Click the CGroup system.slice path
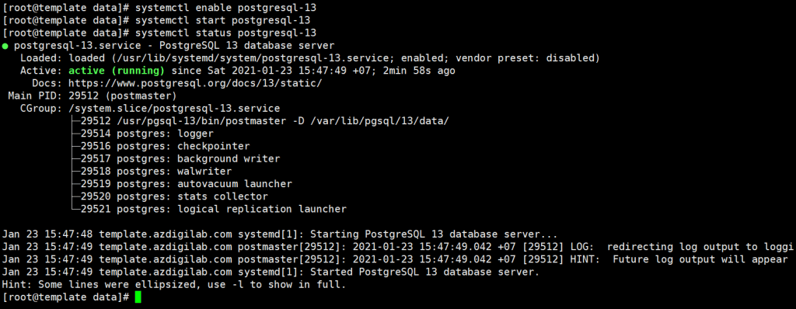 coord(174,109)
